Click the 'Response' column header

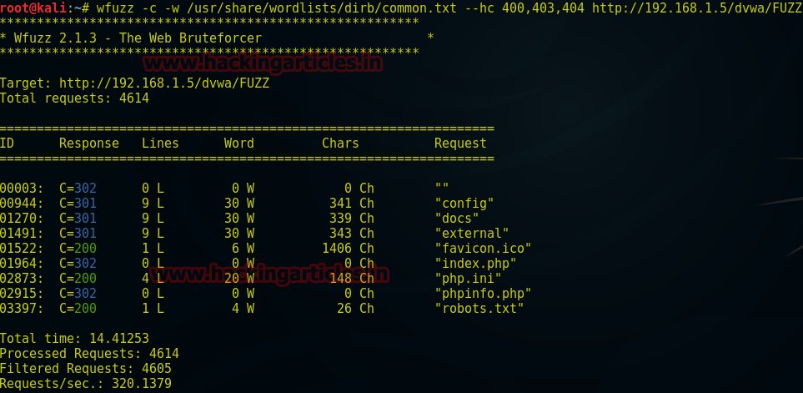[x=89, y=144]
